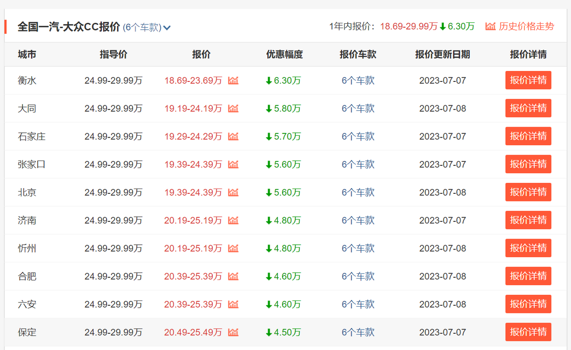
Task: Open 6个车款 link in 六安 row
Action: tap(358, 304)
